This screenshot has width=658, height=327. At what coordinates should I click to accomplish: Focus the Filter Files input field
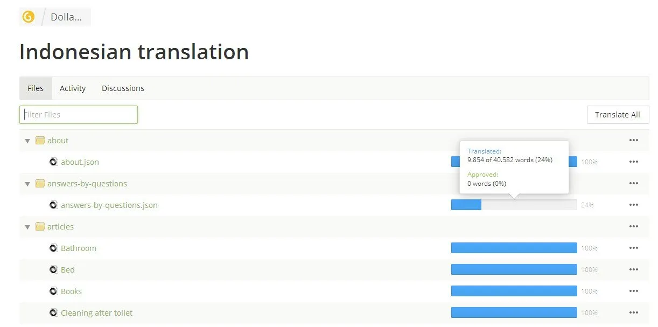(x=79, y=115)
